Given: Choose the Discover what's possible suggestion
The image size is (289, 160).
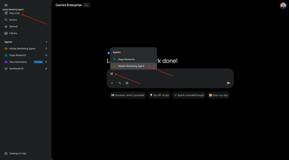Looking at the screenshot, I should [128, 95].
